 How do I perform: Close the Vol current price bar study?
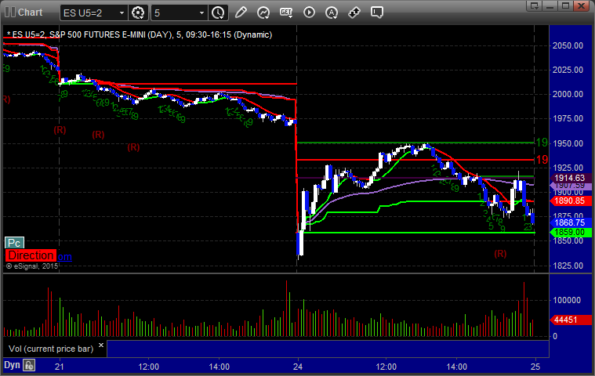pos(101,345)
